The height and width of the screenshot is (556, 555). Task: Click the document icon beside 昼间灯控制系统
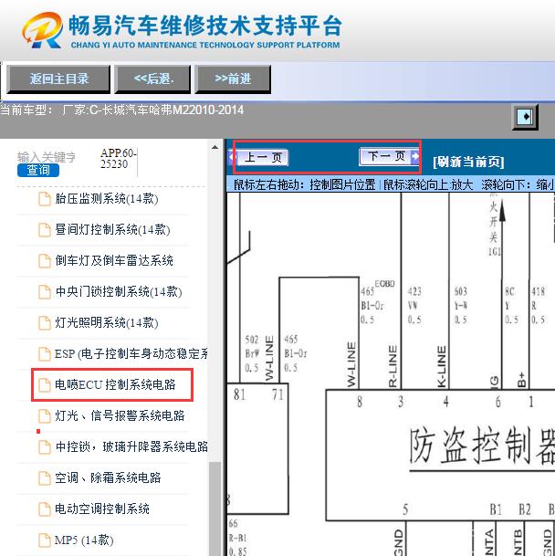[45, 229]
